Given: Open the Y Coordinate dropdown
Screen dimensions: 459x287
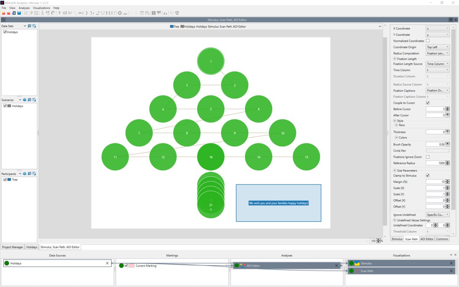Looking at the screenshot, I should click(x=438, y=34).
